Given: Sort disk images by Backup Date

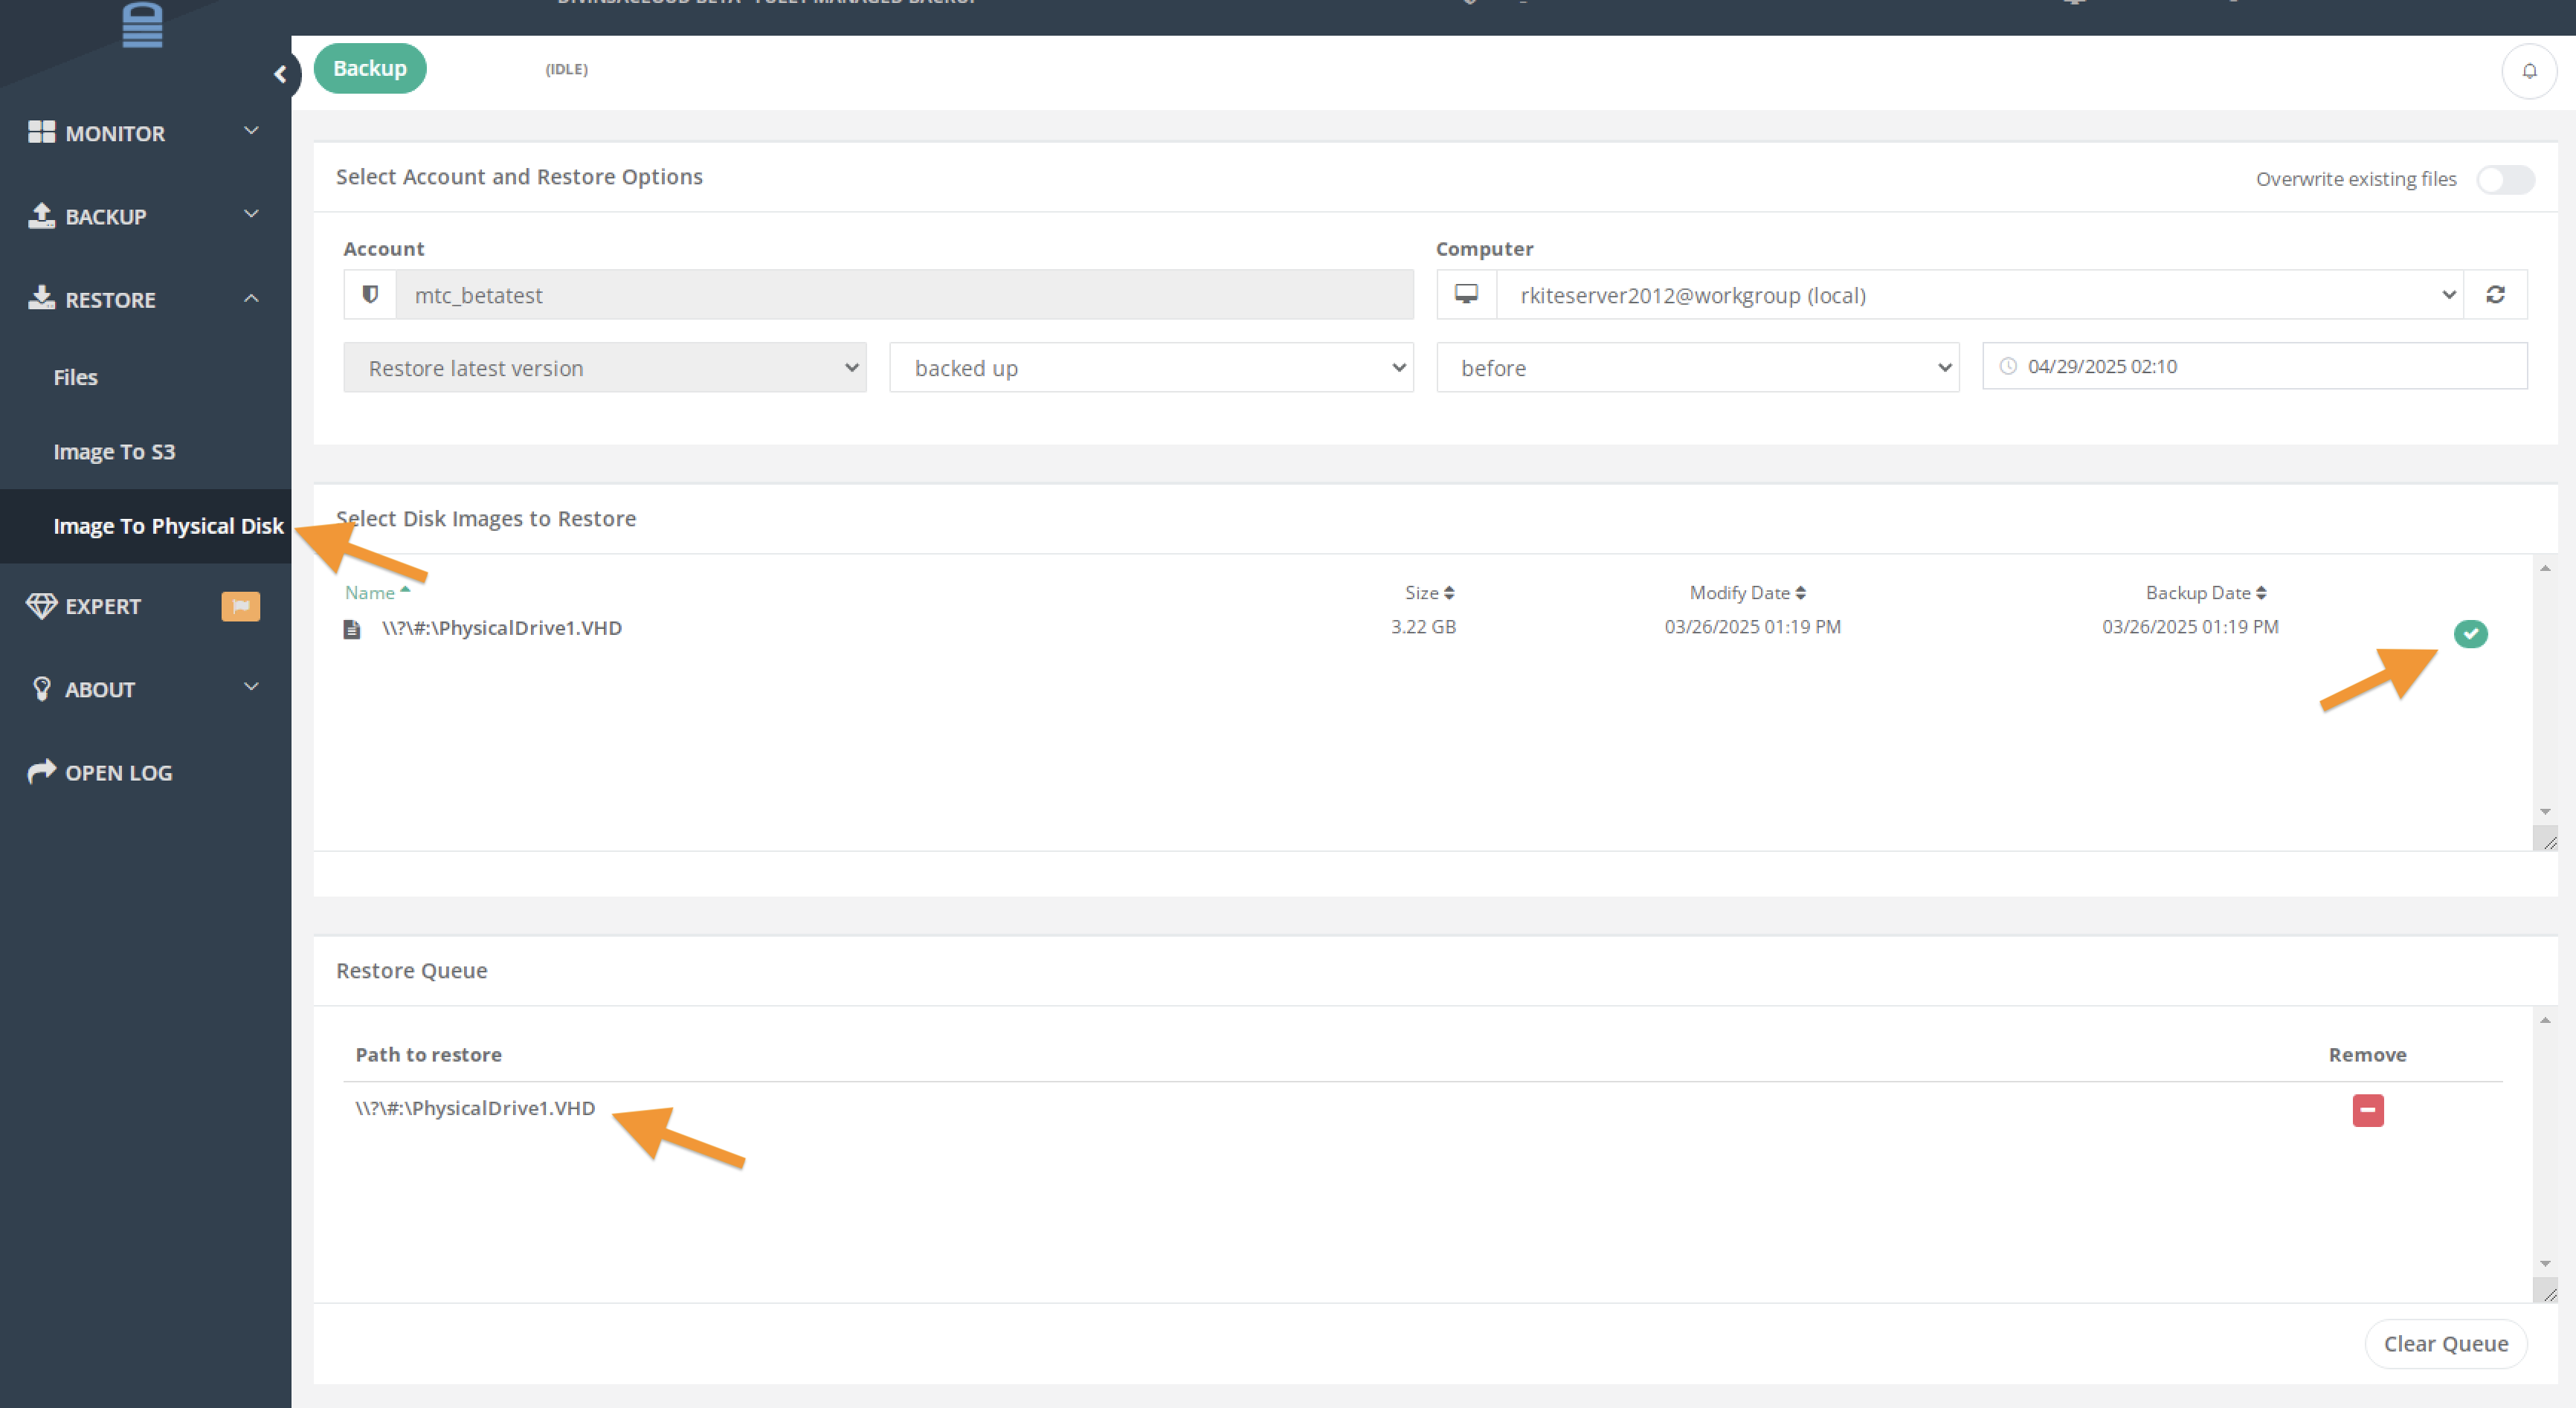Looking at the screenshot, I should [x=2205, y=592].
